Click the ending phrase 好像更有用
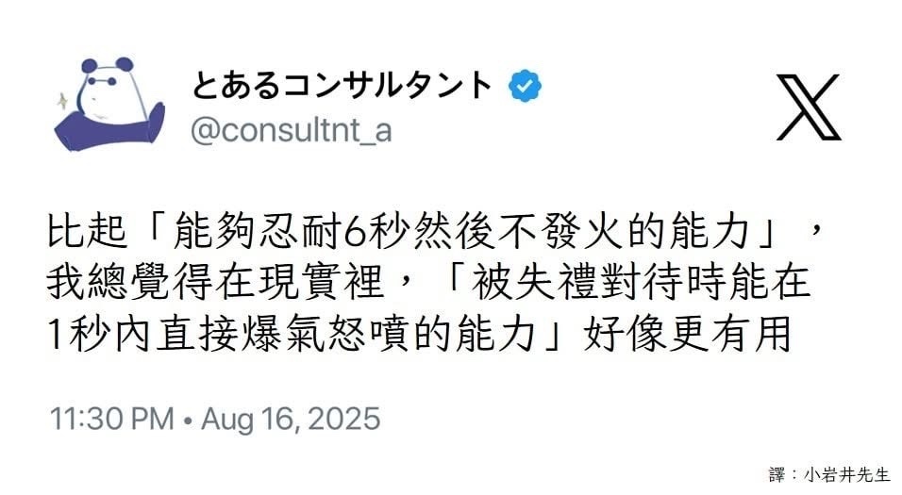902x495 pixels. point(688,334)
